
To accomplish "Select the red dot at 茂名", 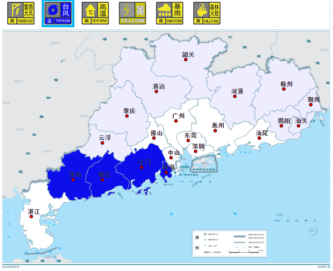I will pos(73,180).
